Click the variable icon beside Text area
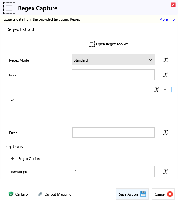Viewport: 178px width, 203px height. click(x=157, y=90)
